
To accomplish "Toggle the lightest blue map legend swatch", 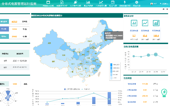I will (111, 78).
